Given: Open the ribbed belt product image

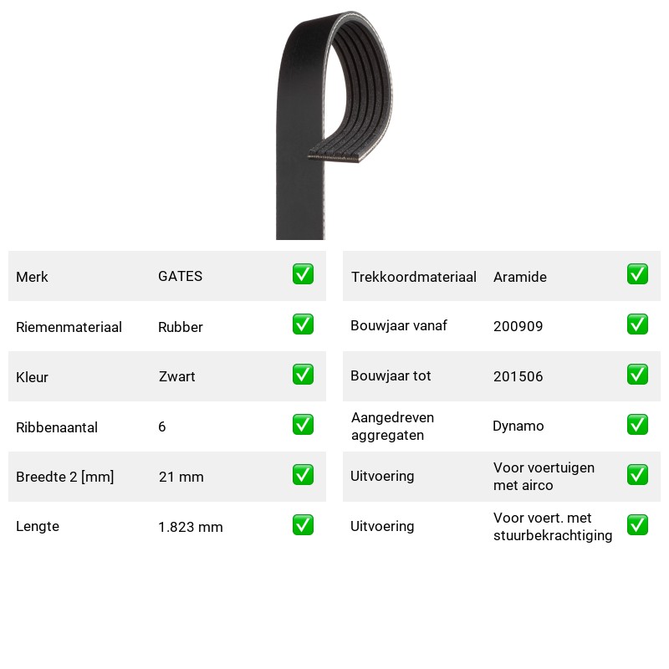Looking at the screenshot, I should tap(334, 125).
